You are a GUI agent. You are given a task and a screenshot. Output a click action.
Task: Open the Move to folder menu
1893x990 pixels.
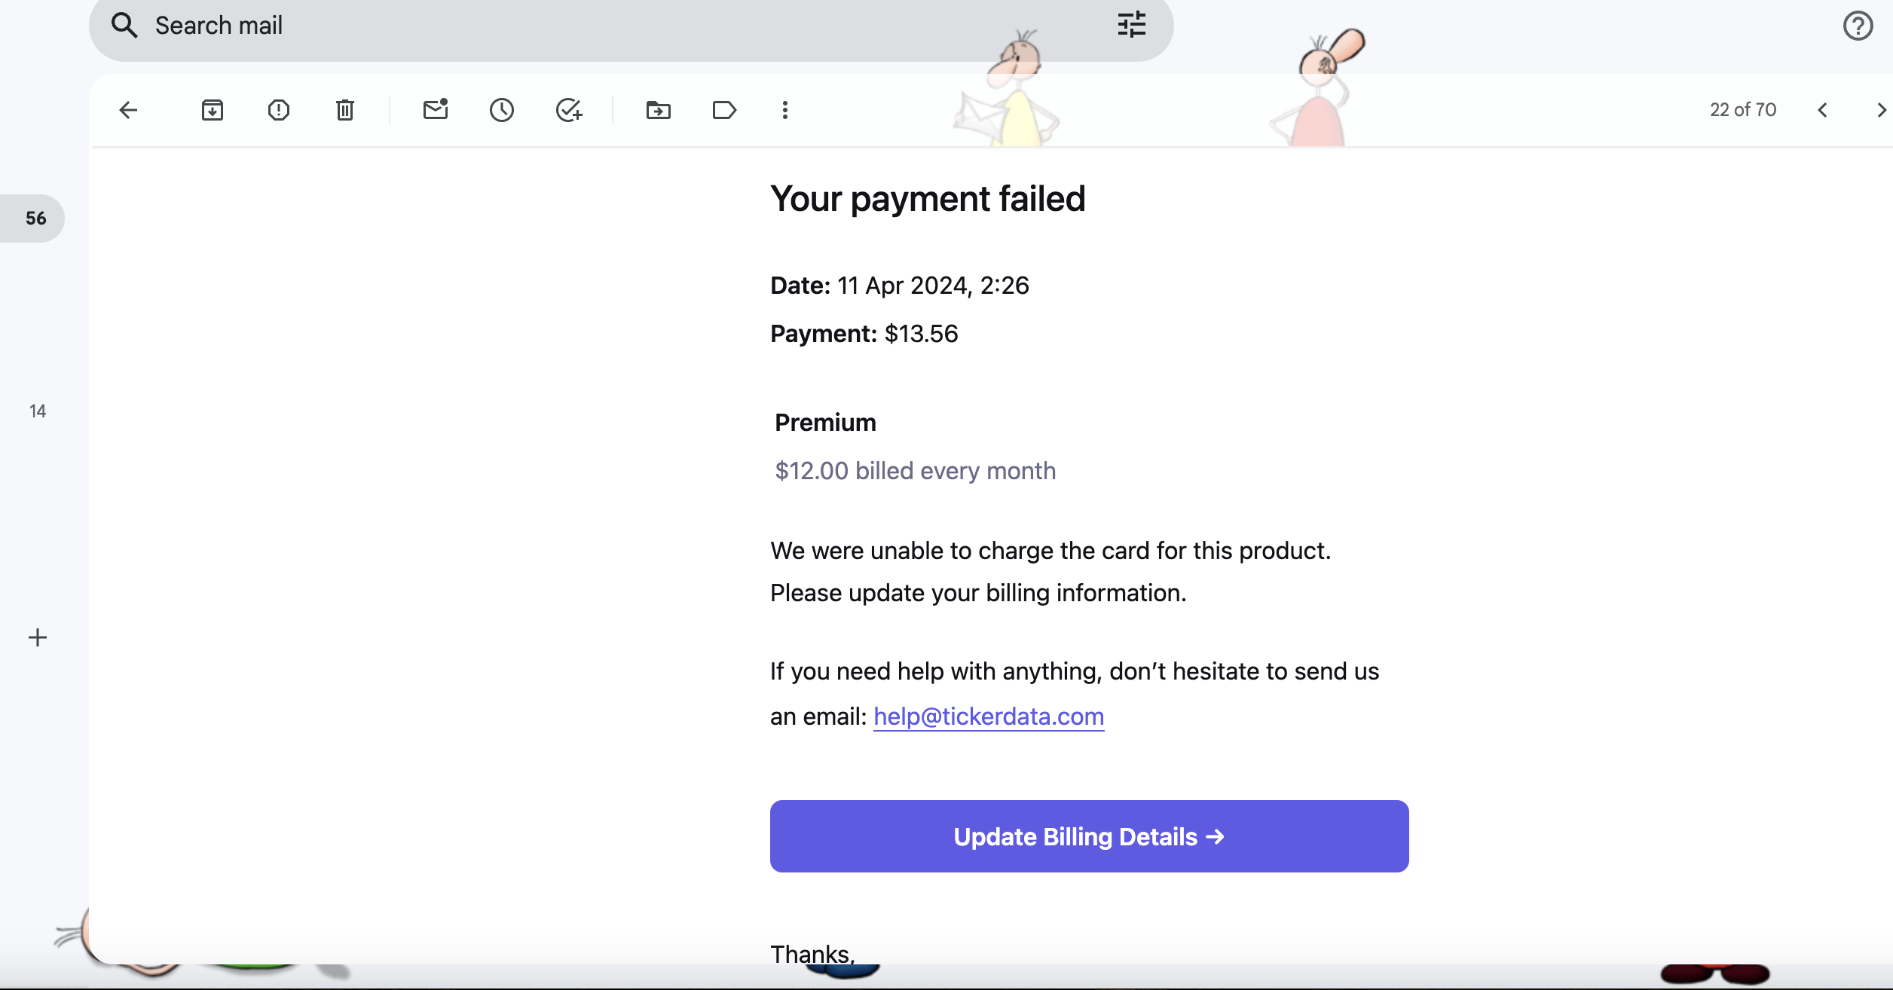(659, 110)
